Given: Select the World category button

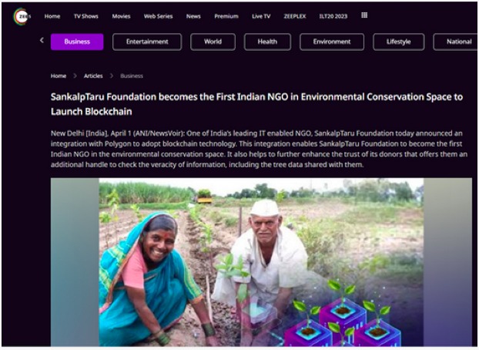Looking at the screenshot, I should 213,42.
